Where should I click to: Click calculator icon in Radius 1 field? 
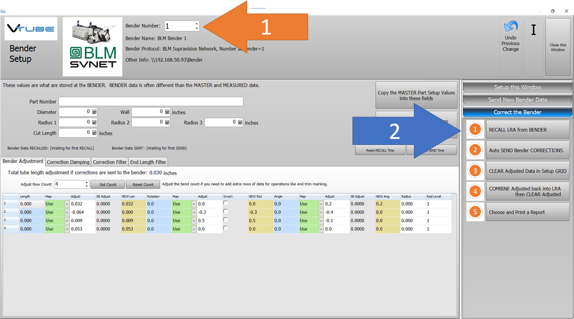94,122
